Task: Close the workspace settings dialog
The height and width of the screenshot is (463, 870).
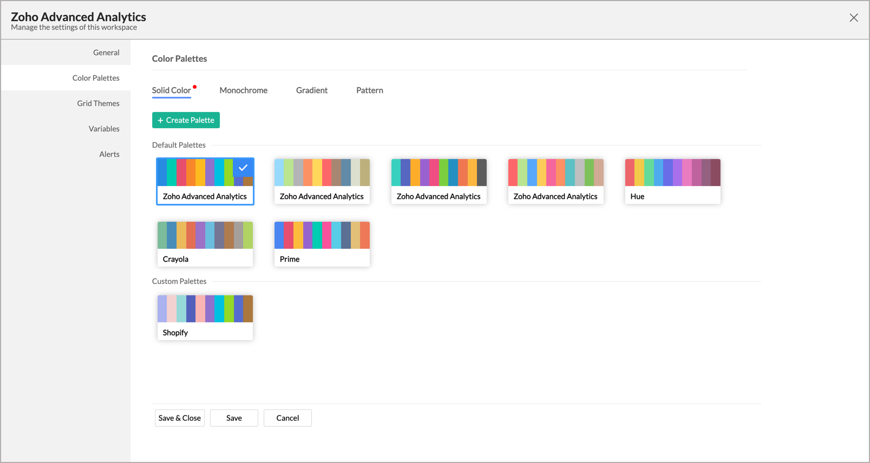Action: 853,18
